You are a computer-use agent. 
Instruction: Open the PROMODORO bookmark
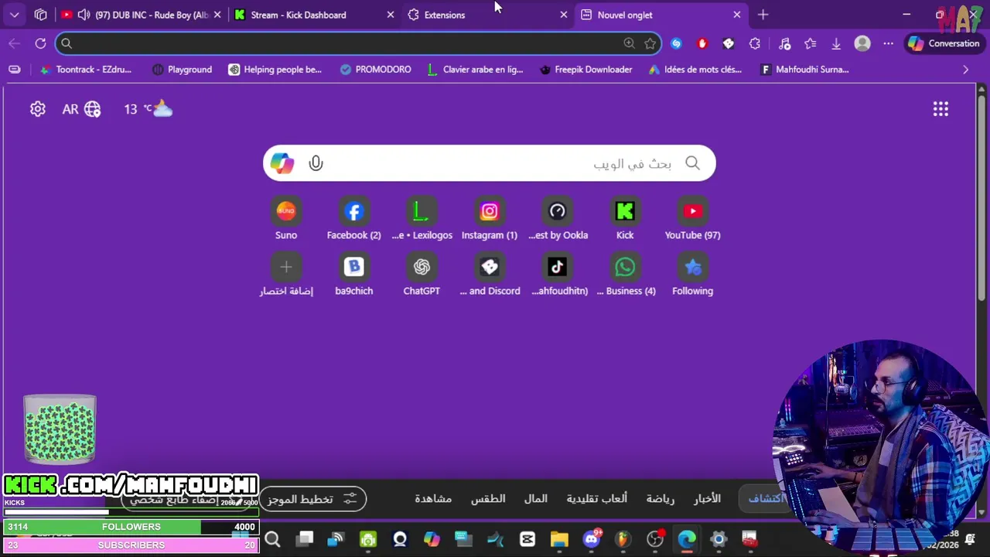[x=376, y=70]
